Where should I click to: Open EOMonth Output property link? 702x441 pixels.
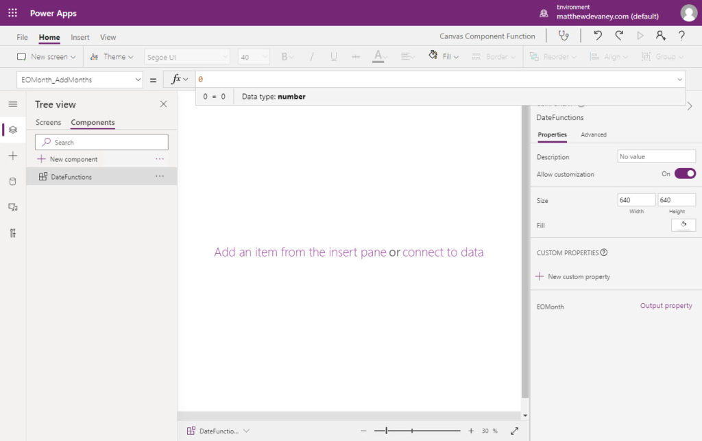click(666, 306)
